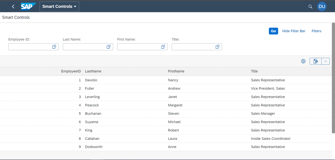Select the EmployeeID column header
Viewport: 335px width, 160px height.
coord(71,71)
